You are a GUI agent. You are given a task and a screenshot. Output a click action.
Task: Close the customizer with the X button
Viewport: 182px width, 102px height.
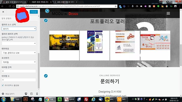pos(3,12)
